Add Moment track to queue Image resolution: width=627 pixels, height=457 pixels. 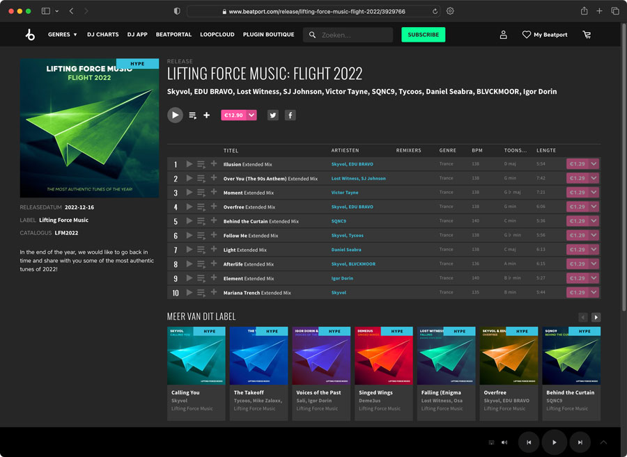click(x=201, y=193)
